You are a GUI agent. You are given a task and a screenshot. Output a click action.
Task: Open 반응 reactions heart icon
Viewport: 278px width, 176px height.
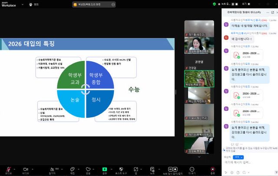(88, 169)
